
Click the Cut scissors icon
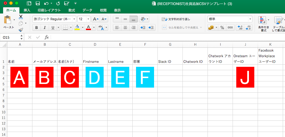tap(21, 17)
